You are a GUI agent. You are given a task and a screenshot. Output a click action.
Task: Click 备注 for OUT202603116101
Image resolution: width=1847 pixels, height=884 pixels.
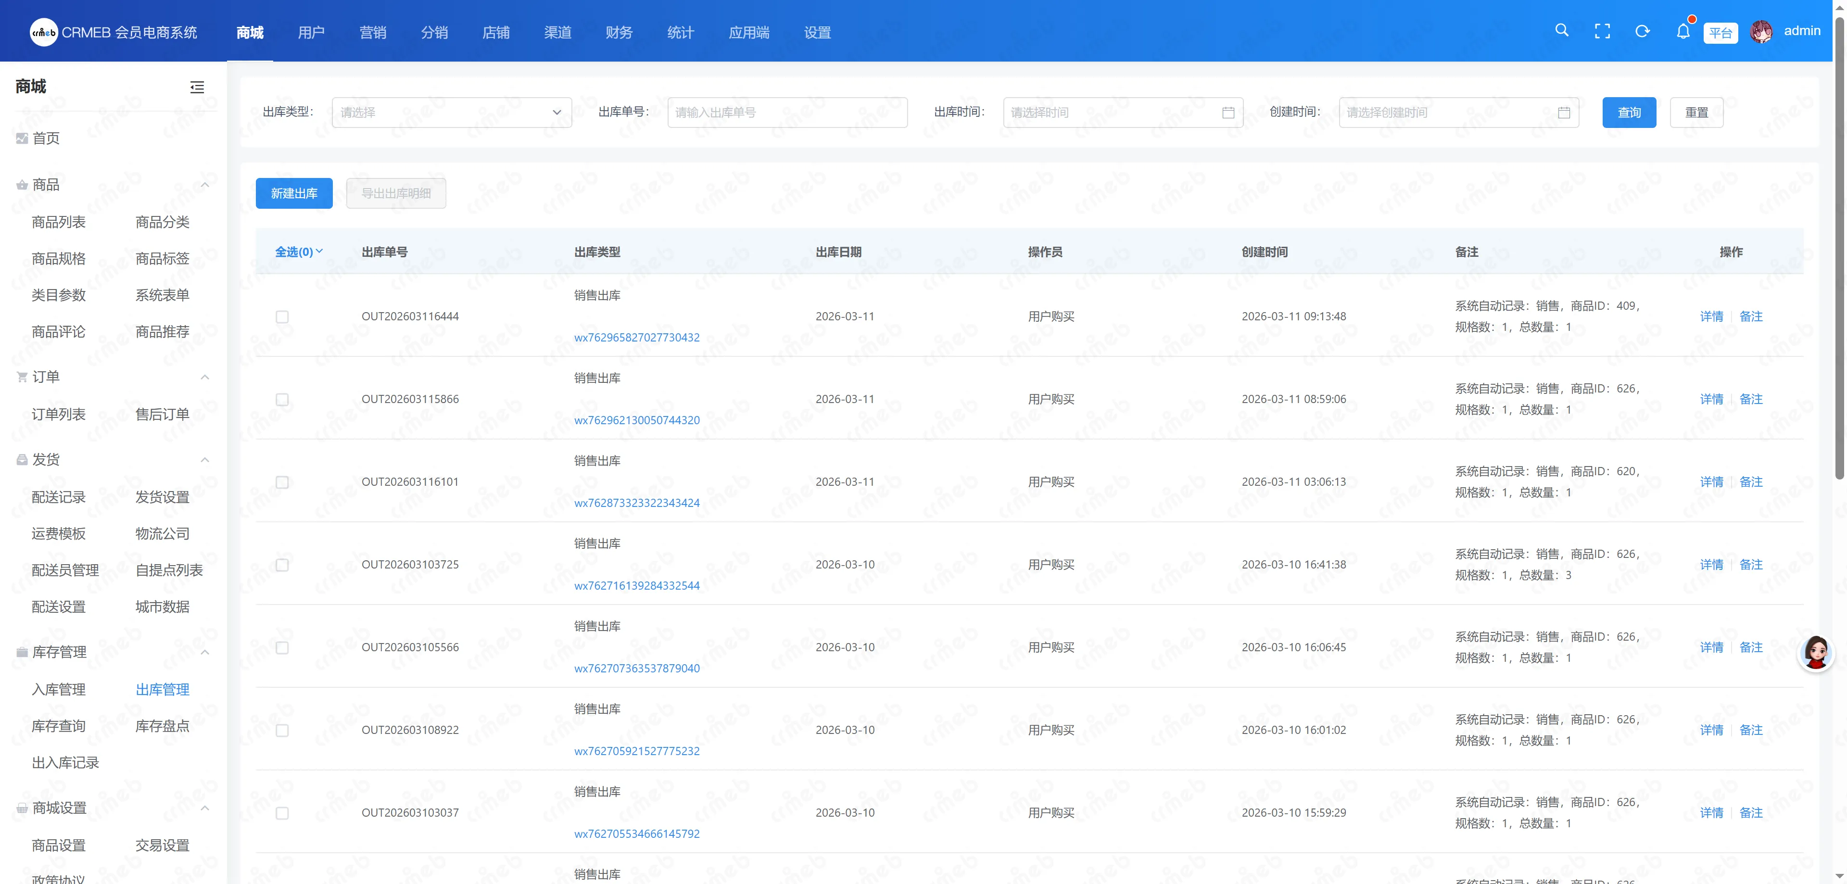[1751, 482]
